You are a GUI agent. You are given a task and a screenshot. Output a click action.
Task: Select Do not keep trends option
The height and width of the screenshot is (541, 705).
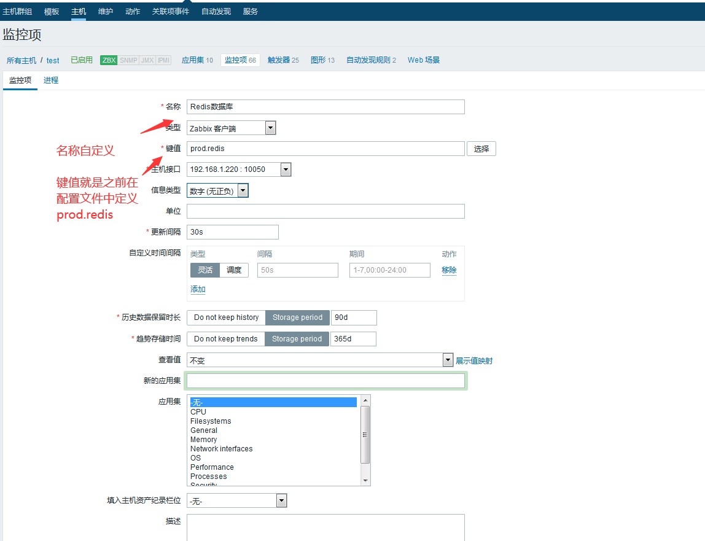point(225,339)
